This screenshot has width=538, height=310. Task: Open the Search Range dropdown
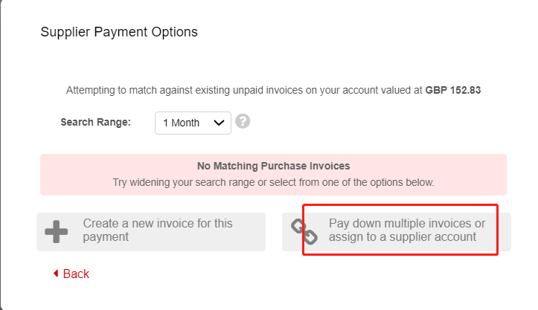tap(193, 123)
